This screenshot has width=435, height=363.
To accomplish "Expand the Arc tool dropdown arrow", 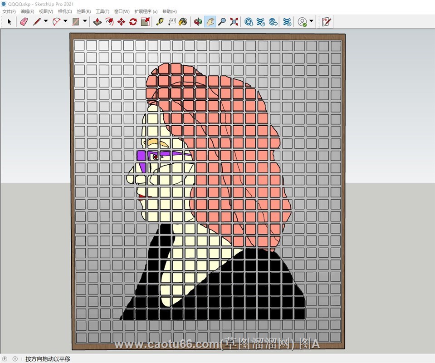I will tap(65, 21).
